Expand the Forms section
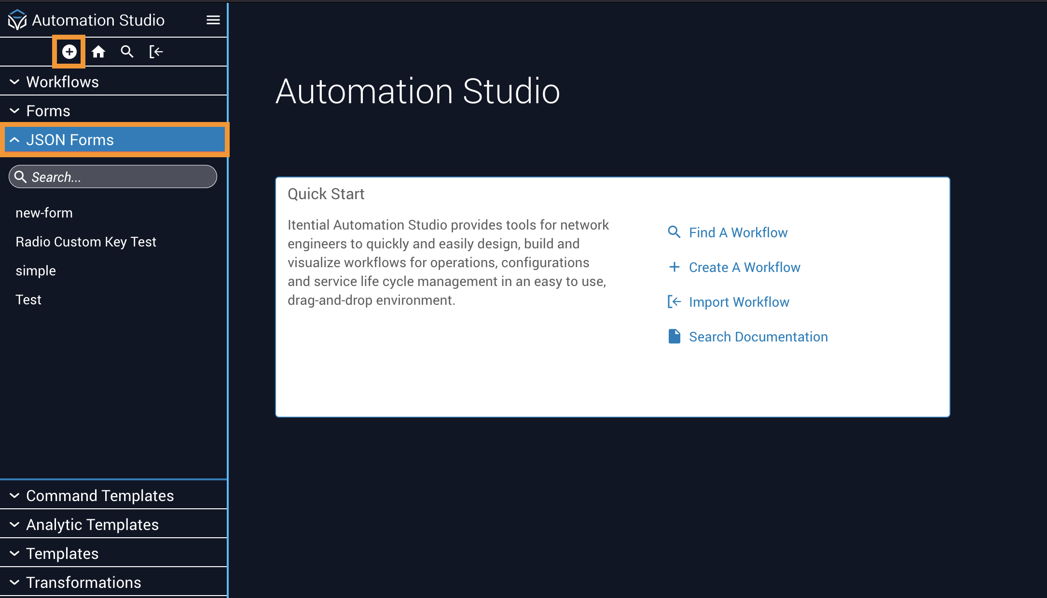Viewport: 1047px width, 598px height. (48, 111)
